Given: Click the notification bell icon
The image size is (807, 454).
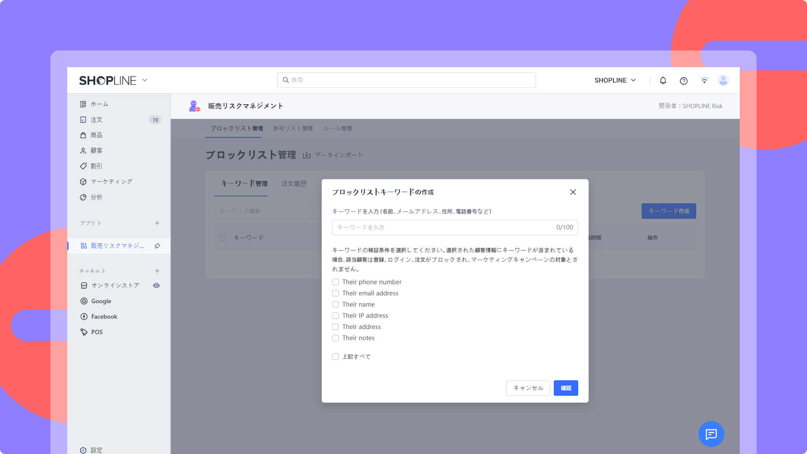Looking at the screenshot, I should tap(663, 80).
